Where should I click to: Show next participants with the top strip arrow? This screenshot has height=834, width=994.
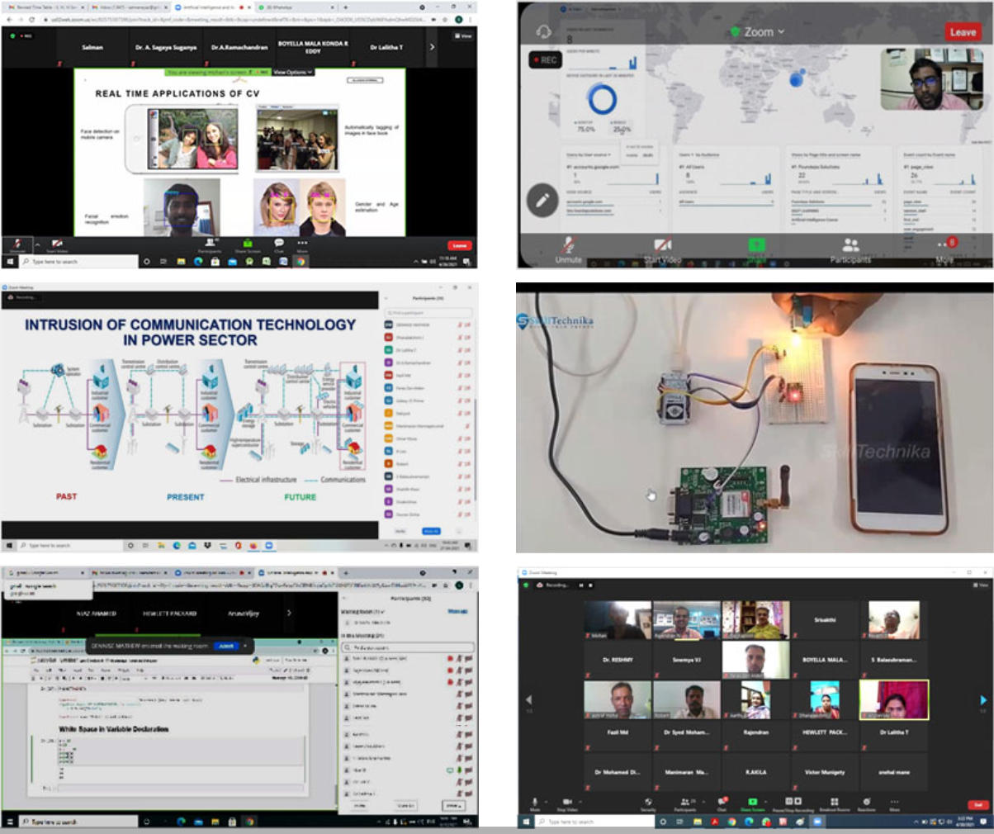[432, 47]
